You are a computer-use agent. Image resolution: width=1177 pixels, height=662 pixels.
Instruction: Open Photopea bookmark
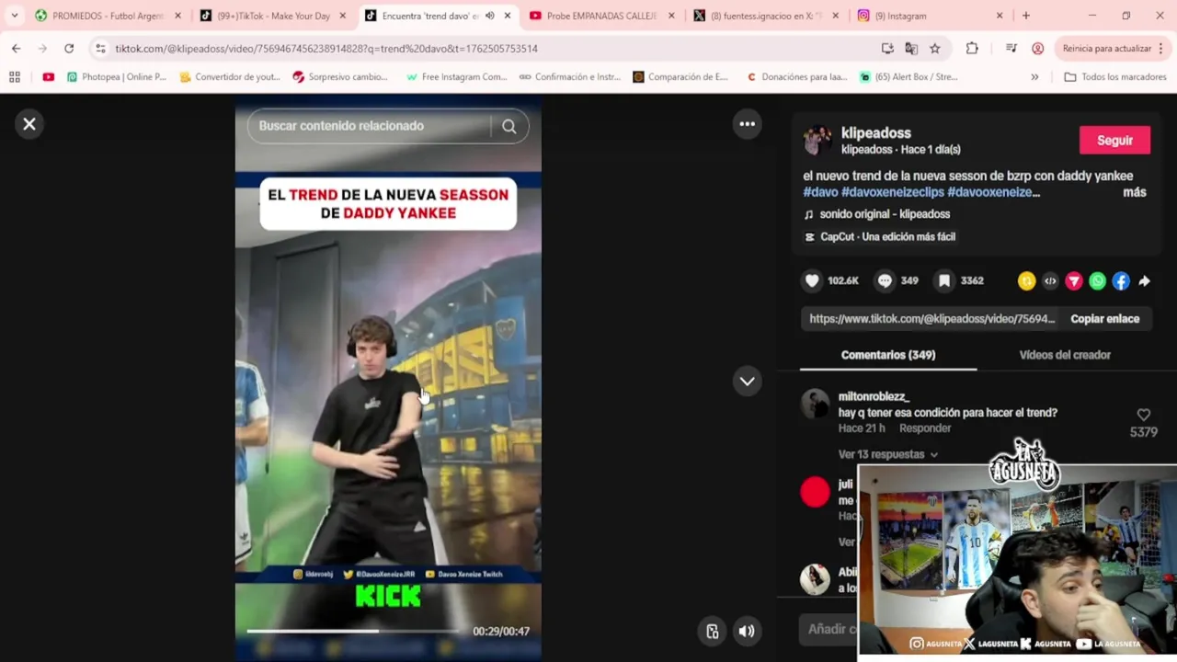[116, 77]
